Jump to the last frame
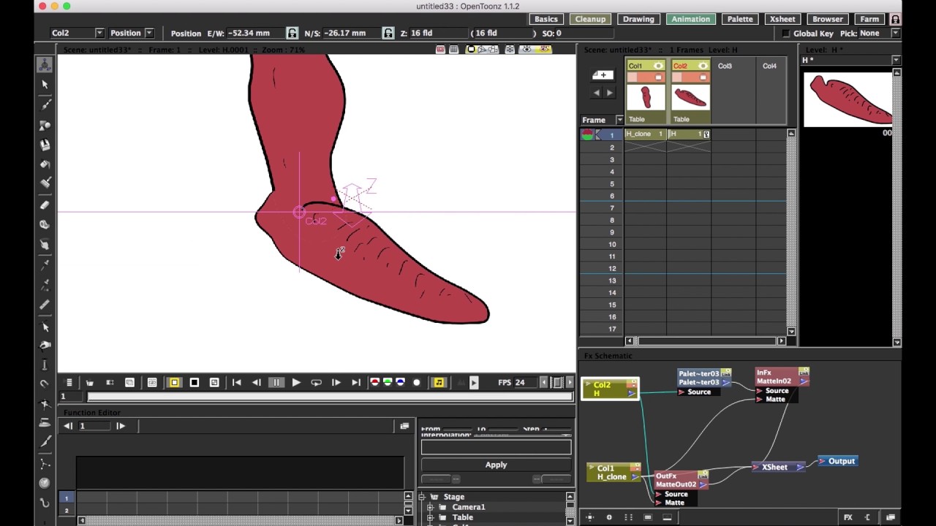Viewport: 936px width, 526px height. (x=356, y=382)
